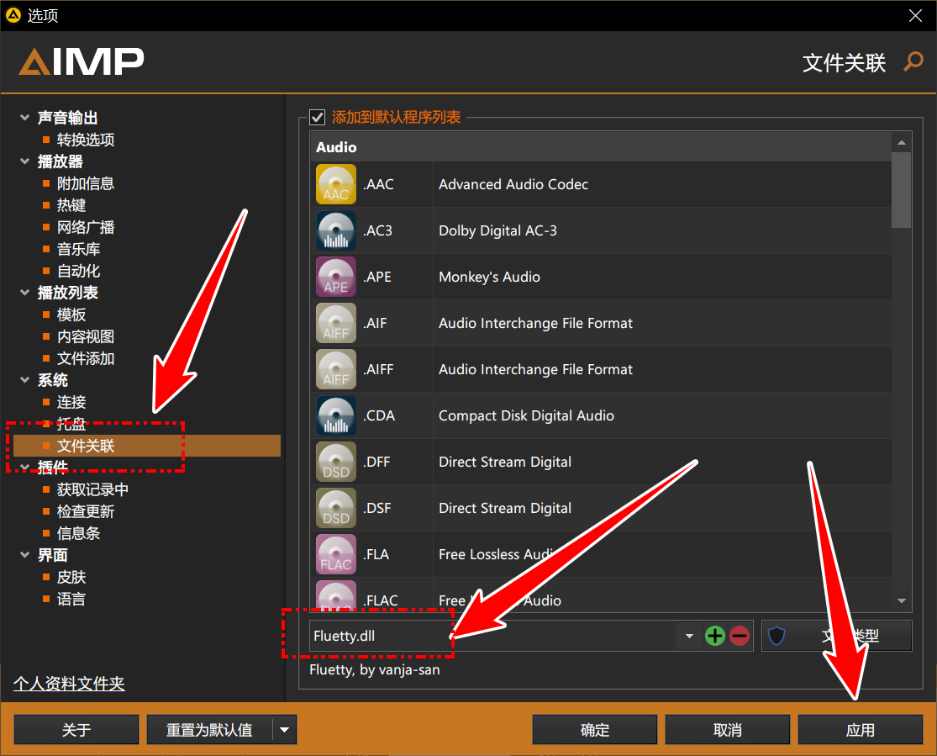Open 连接 settings page
Screen dimensions: 937x756
(x=71, y=402)
